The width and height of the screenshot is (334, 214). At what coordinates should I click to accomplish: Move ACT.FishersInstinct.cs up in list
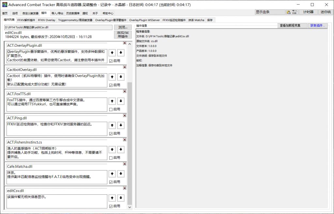[x=112, y=150]
